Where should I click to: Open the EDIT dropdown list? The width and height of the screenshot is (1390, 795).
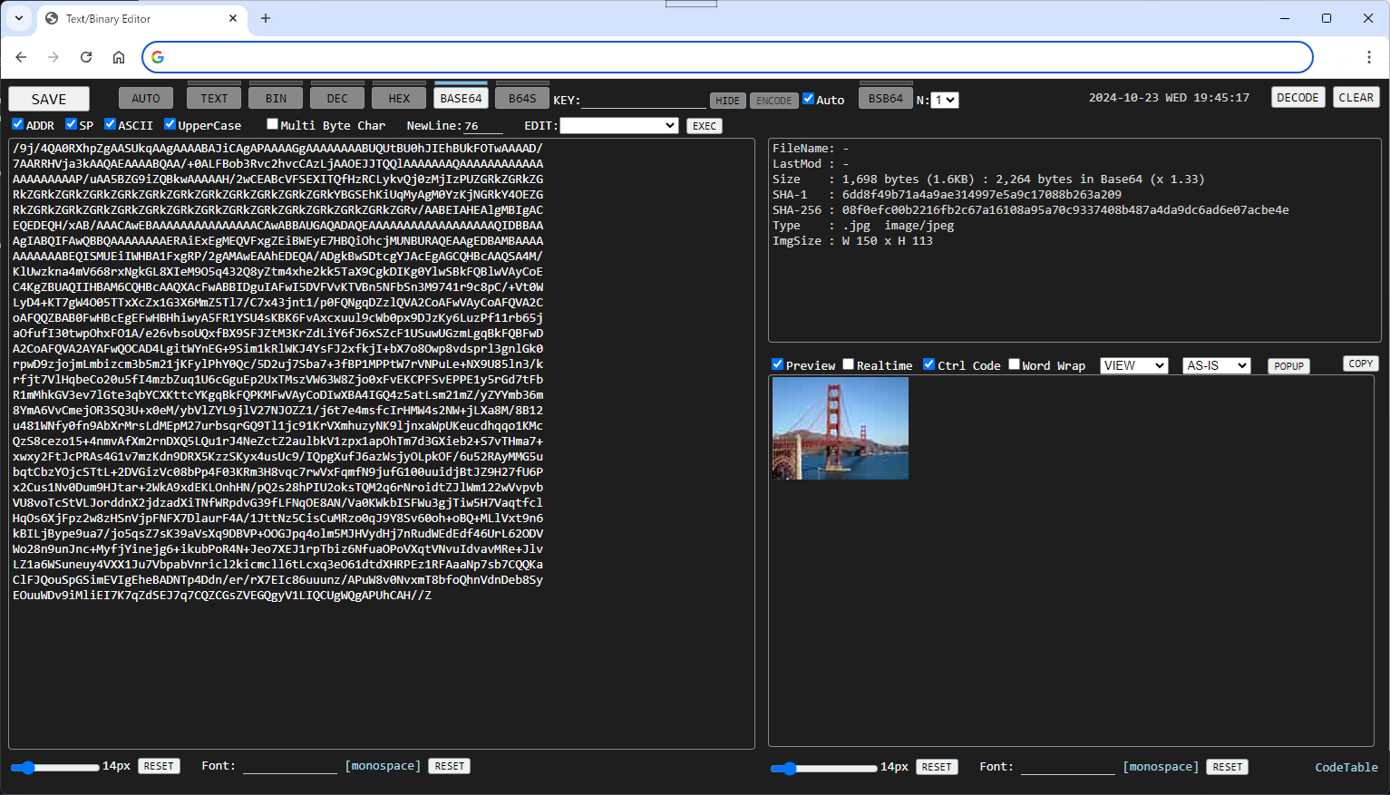click(618, 126)
